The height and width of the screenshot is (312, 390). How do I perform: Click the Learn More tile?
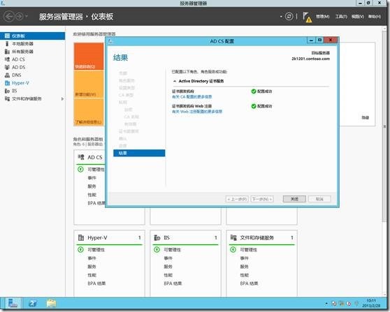(x=89, y=112)
